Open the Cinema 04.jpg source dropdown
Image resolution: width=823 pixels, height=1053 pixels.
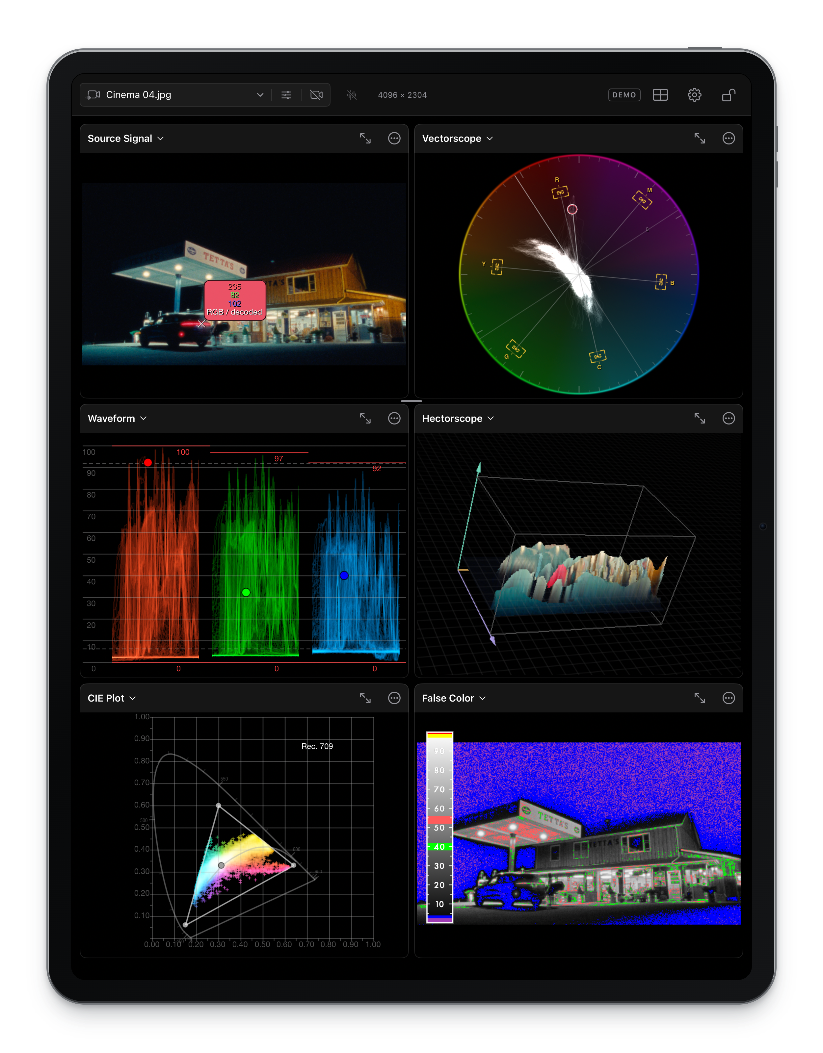[x=175, y=95]
